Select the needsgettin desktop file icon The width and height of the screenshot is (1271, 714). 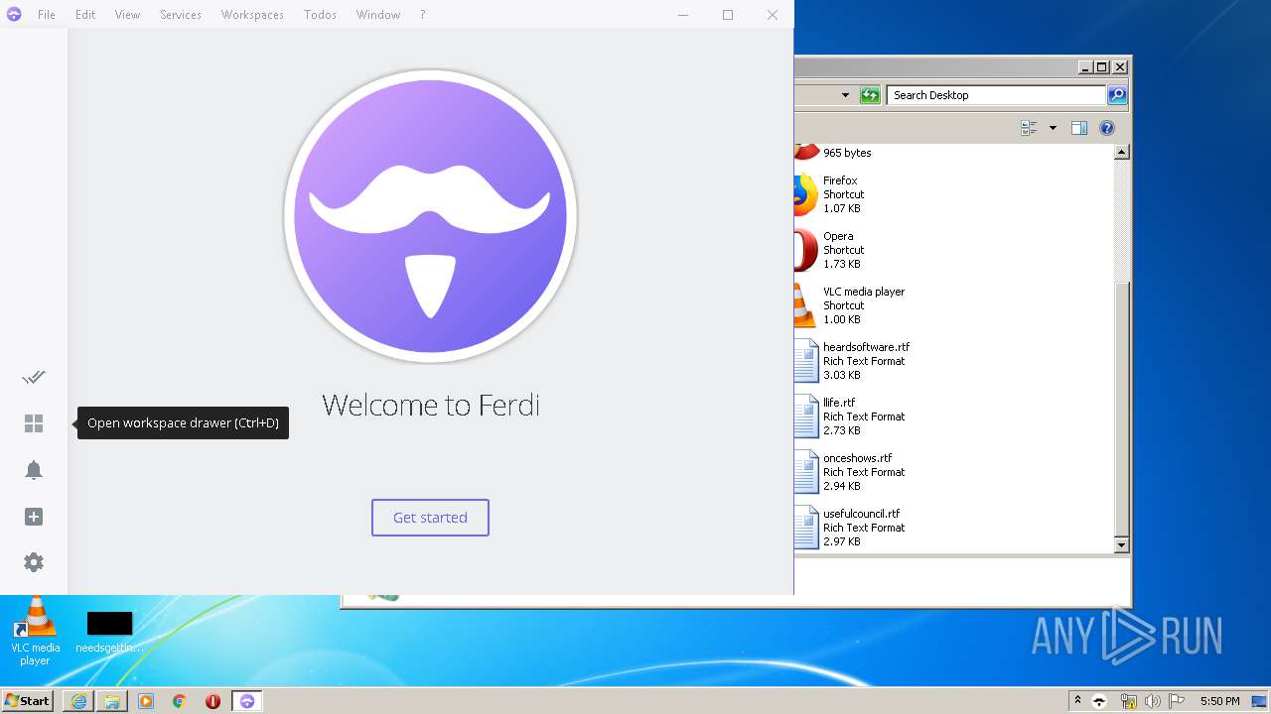point(109,632)
